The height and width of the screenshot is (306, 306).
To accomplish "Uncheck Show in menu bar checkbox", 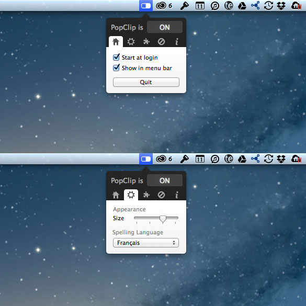I will coord(116,67).
